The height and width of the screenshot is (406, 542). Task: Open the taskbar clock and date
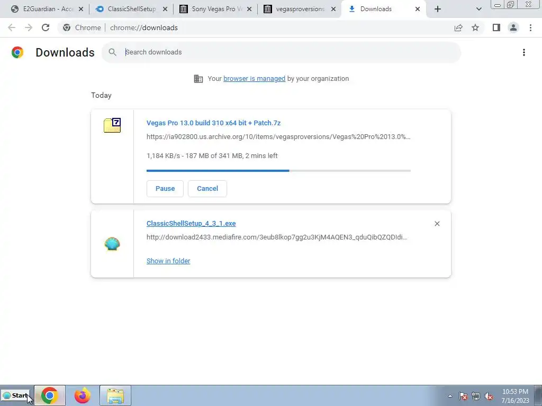[x=515, y=396]
